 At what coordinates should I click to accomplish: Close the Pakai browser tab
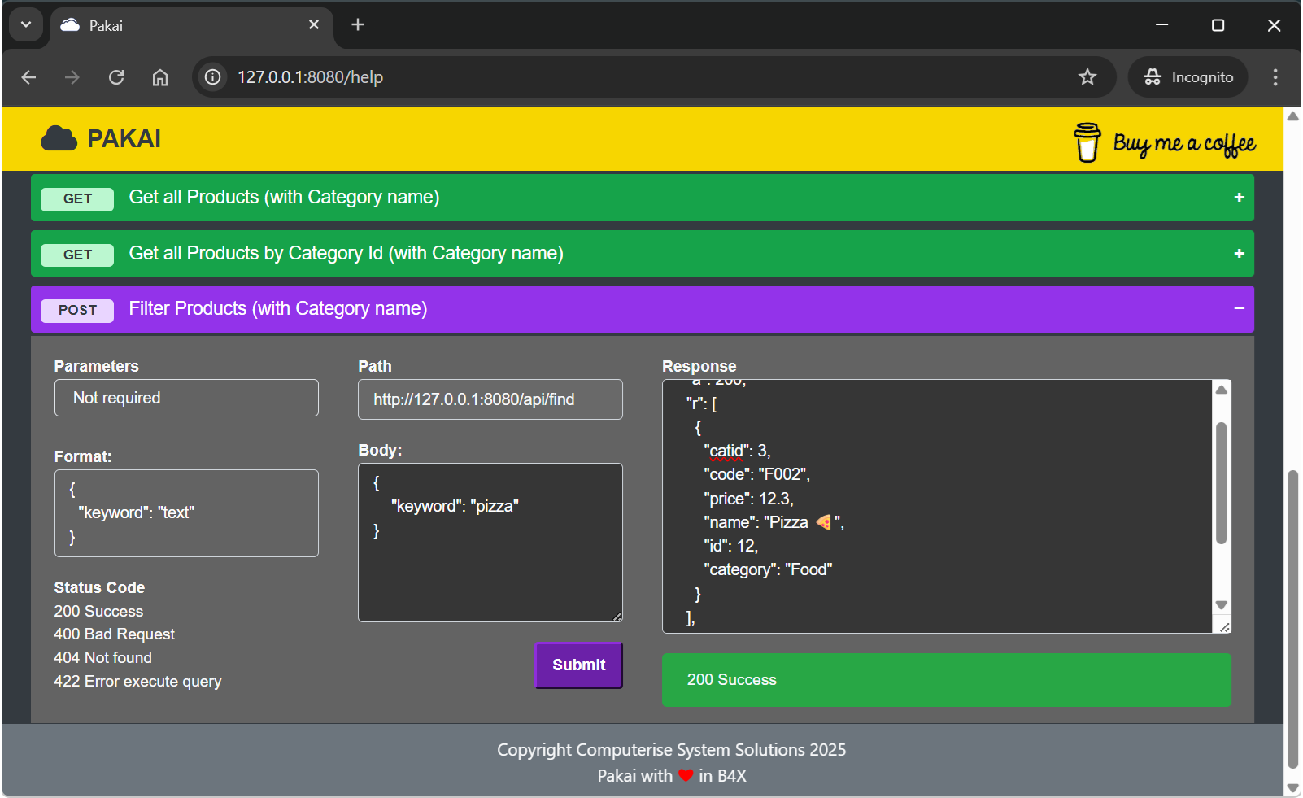[314, 25]
